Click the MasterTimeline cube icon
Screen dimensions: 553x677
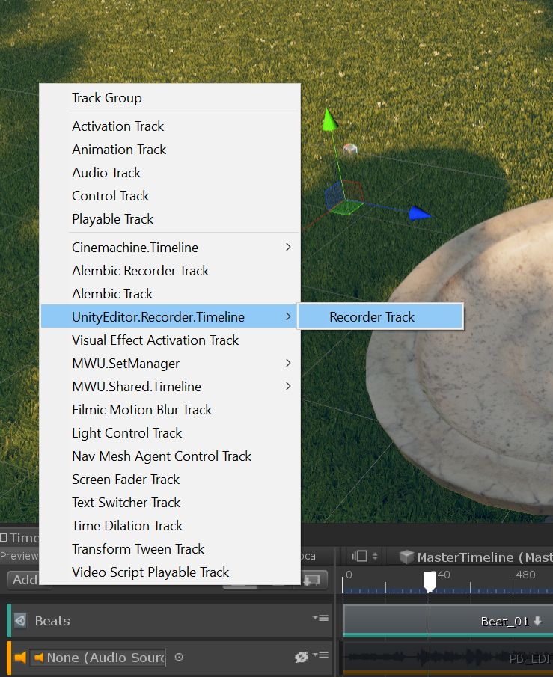[406, 557]
